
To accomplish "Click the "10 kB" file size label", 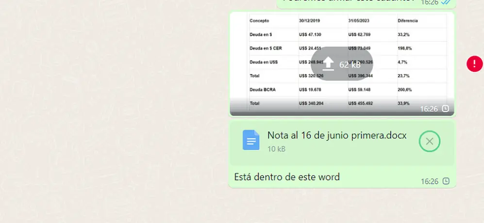I will click(x=276, y=149).
